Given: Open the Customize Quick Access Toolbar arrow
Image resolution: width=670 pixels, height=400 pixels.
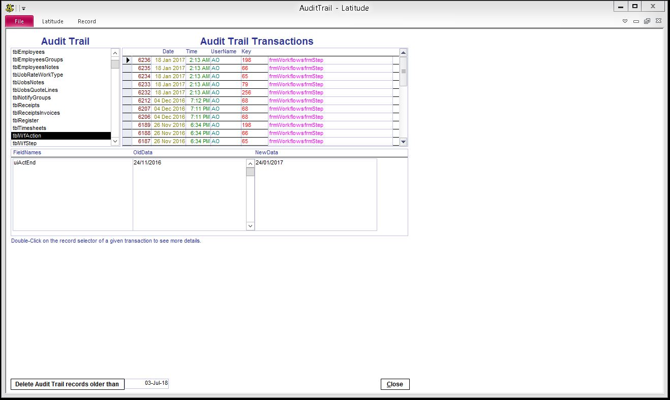Looking at the screenshot, I should (x=24, y=8).
